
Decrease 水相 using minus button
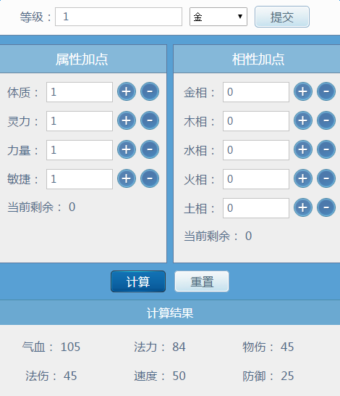click(x=326, y=149)
